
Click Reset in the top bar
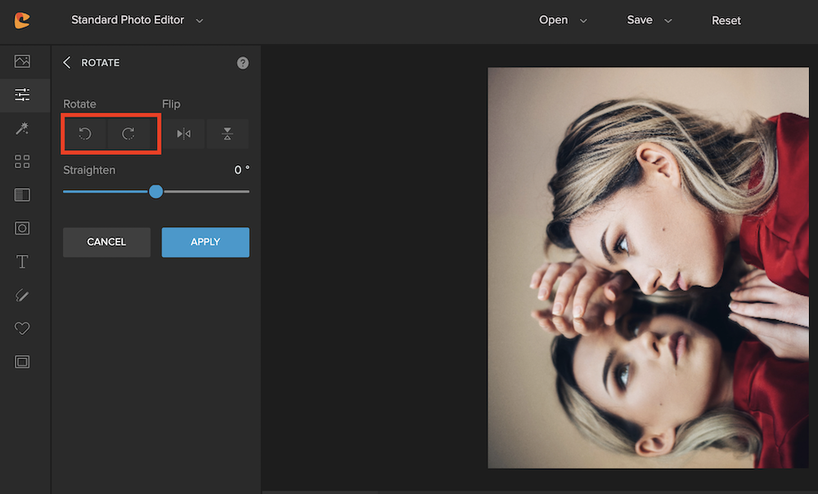(726, 20)
